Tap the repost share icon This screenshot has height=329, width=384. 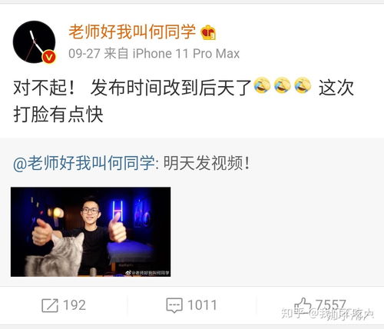[50, 305]
